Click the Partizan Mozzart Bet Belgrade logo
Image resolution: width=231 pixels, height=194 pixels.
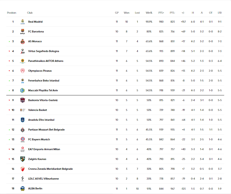pyautogui.click(x=23, y=130)
